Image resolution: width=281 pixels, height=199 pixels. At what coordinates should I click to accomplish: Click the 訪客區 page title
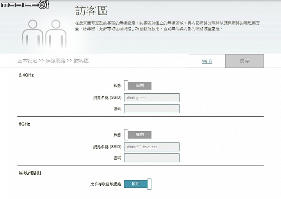91,11
